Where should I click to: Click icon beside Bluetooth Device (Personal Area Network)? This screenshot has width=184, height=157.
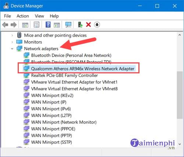coord(26,55)
